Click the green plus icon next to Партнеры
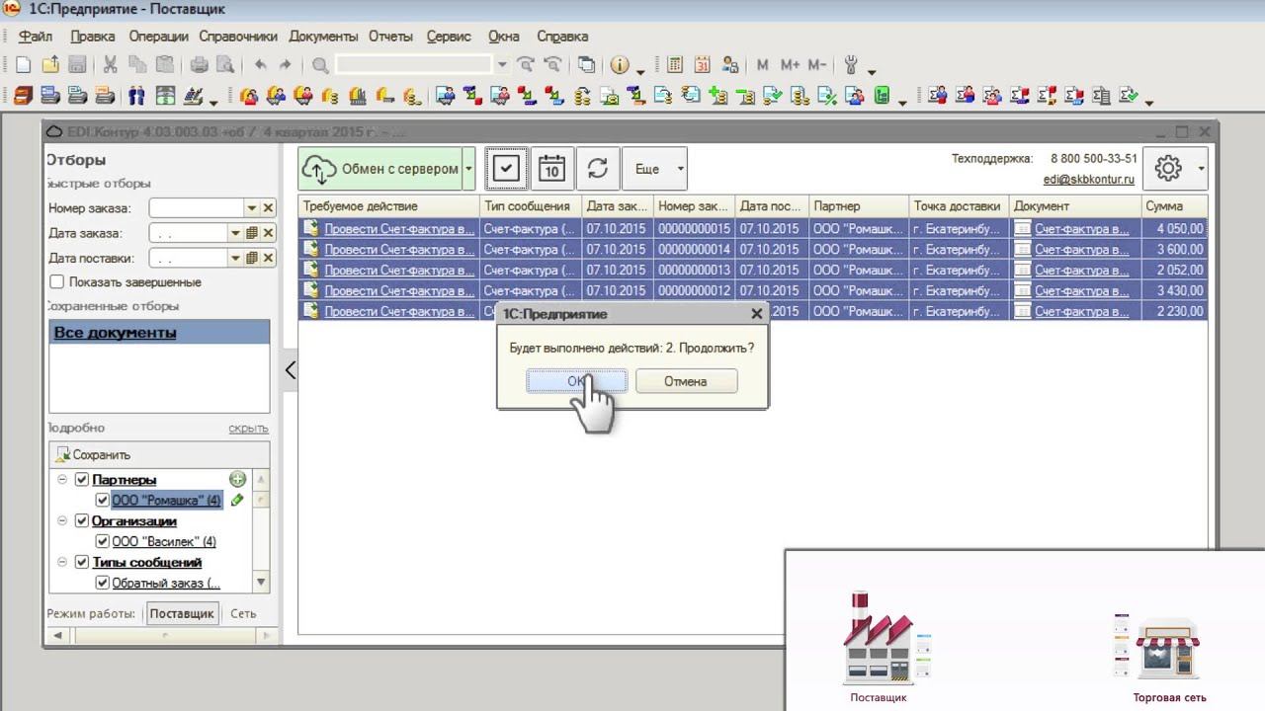Screen dimensions: 1265x711 click(237, 479)
